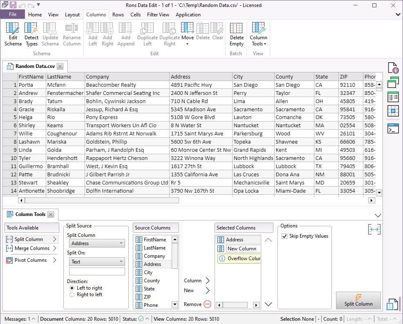
Task: Click the Duplicate Left tool
Action: 147,34
